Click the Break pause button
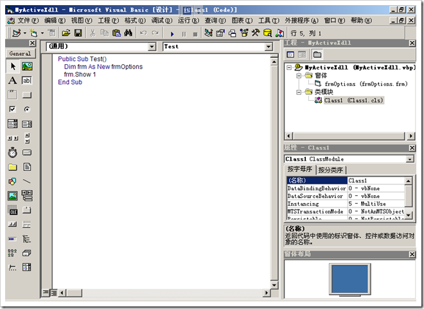This screenshot has height=309, width=424. pyautogui.click(x=184, y=34)
